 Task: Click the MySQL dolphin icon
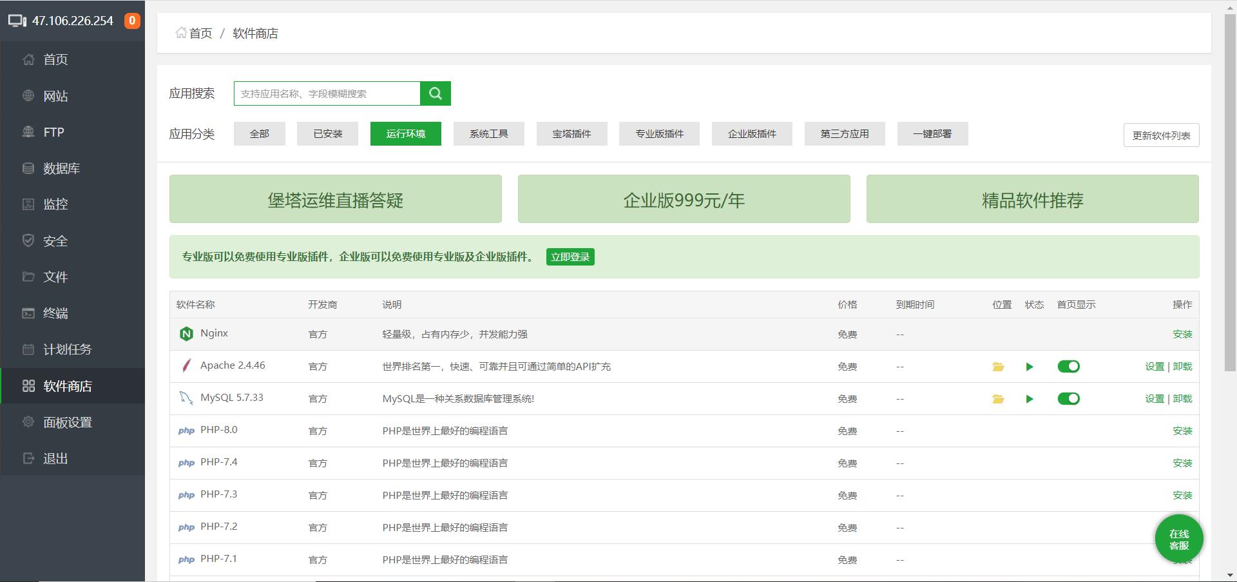[x=186, y=398]
